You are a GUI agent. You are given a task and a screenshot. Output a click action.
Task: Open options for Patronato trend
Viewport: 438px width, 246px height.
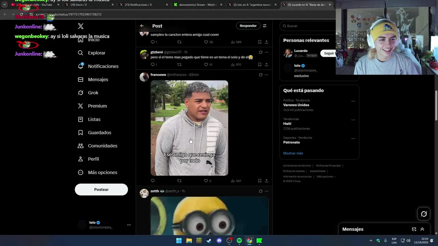[x=353, y=139]
